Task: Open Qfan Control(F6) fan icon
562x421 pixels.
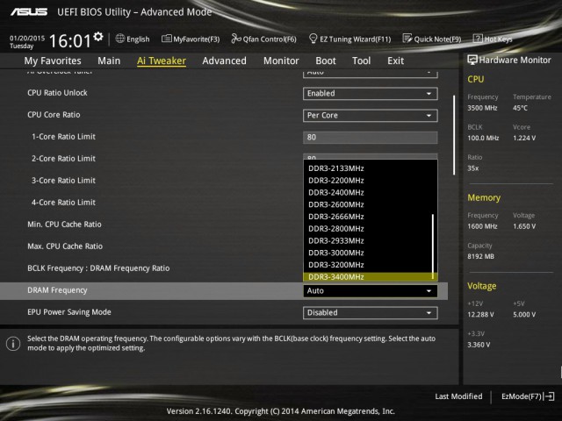Action: click(x=236, y=39)
